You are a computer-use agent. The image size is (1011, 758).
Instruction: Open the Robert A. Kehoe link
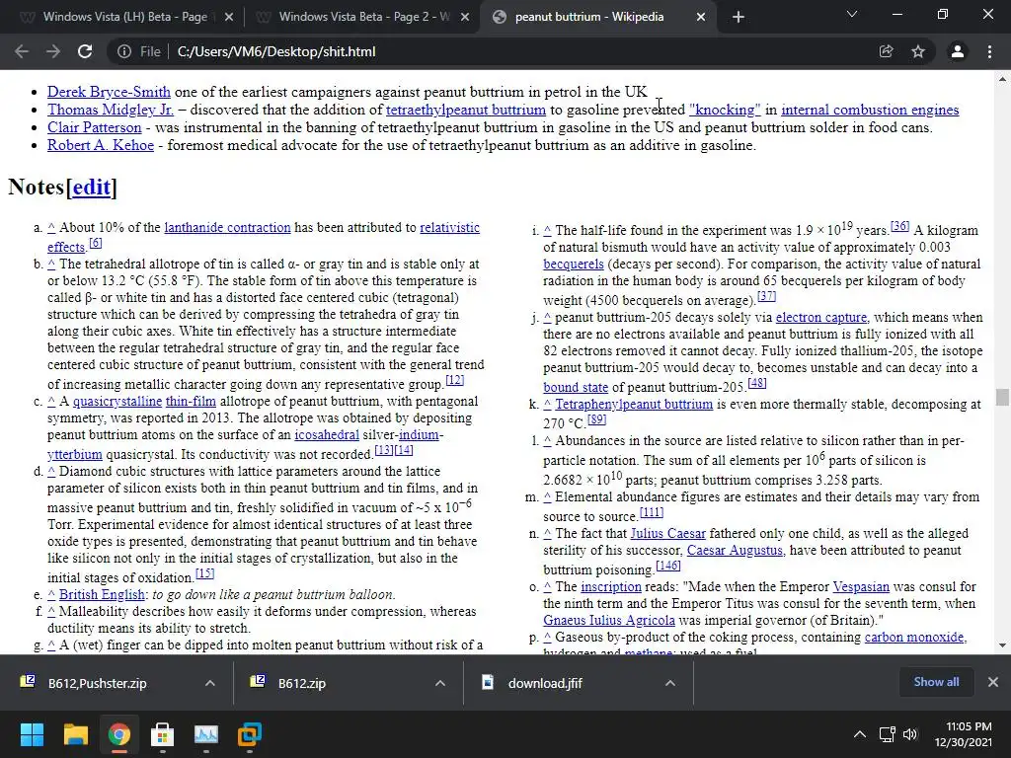coord(101,145)
